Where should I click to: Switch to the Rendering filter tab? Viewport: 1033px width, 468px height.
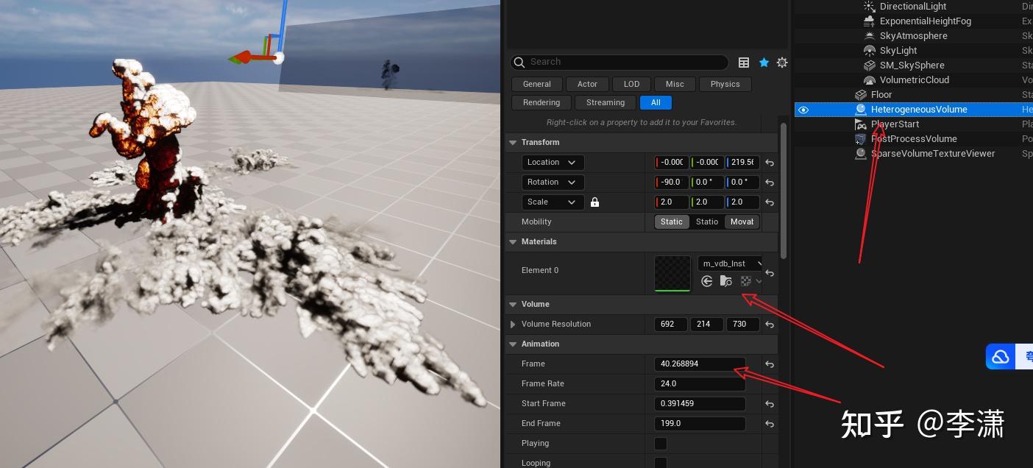(x=542, y=103)
